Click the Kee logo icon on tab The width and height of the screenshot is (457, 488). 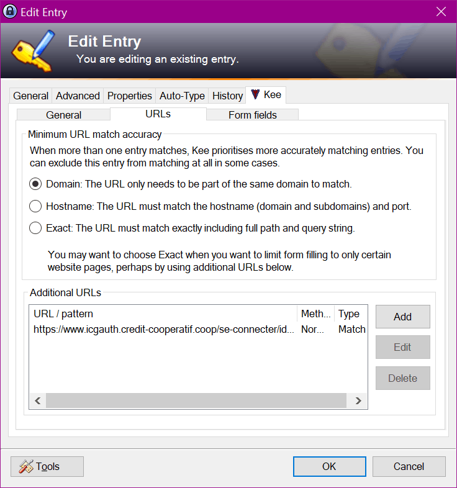coord(255,95)
